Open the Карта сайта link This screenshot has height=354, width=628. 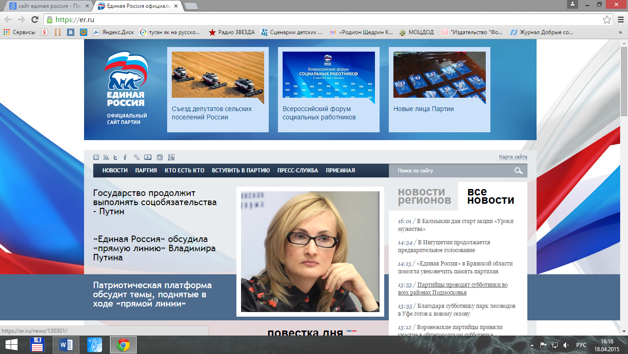click(x=513, y=157)
